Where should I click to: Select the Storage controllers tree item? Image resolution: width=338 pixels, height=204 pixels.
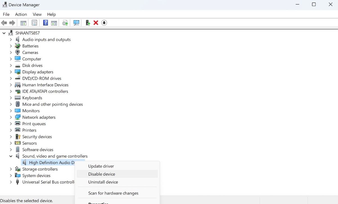pos(40,169)
